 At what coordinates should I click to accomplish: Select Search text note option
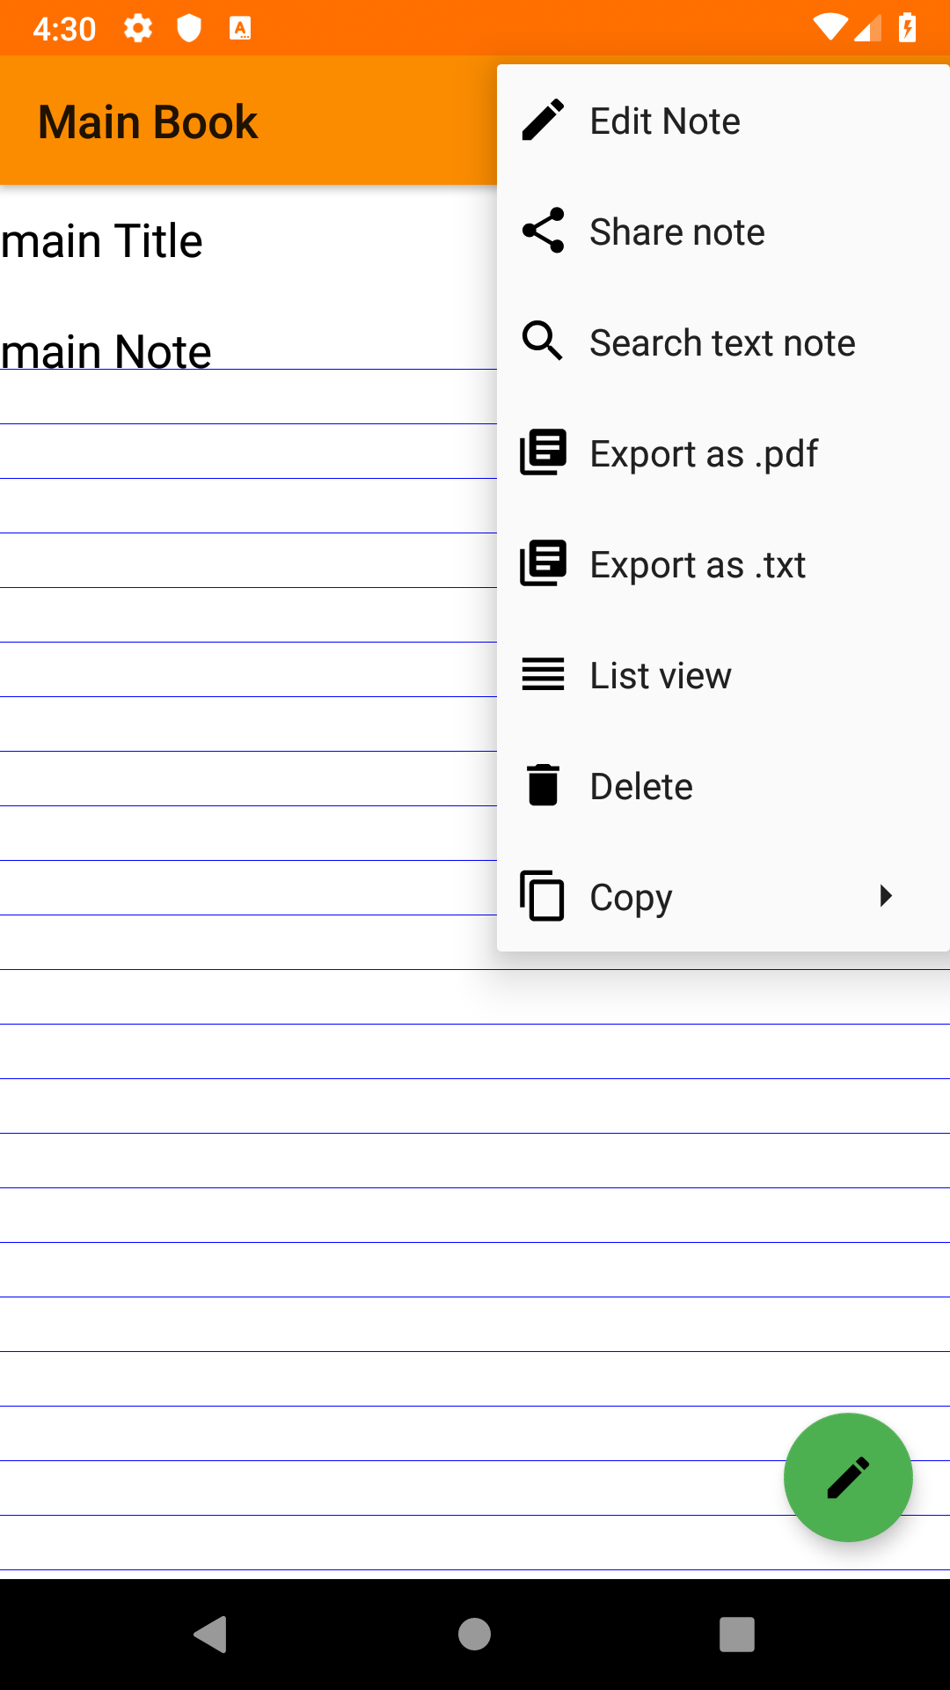722,343
